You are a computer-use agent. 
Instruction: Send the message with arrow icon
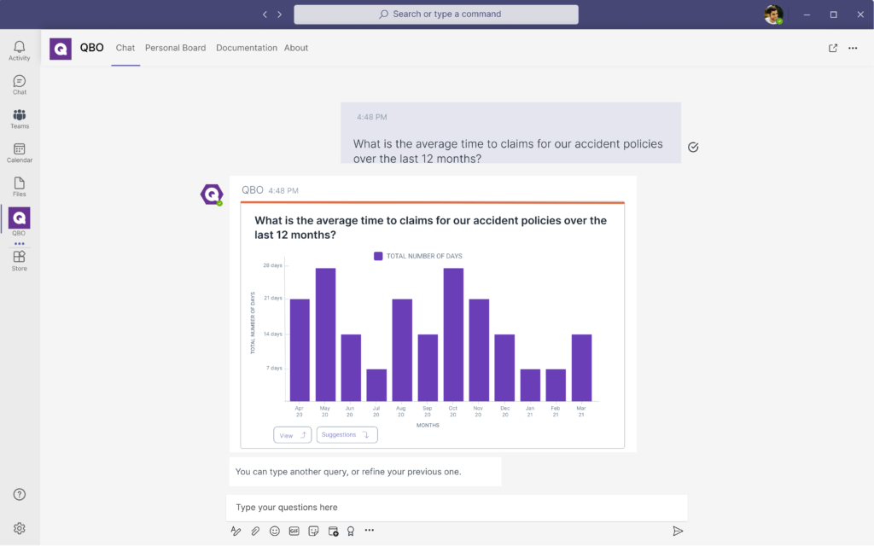click(678, 531)
